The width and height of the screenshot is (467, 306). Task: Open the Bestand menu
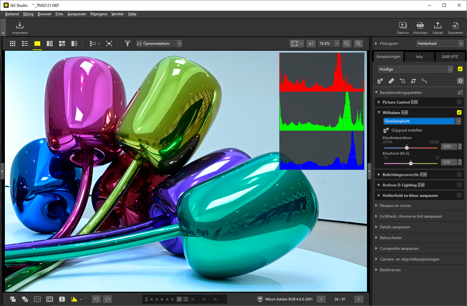[12, 14]
